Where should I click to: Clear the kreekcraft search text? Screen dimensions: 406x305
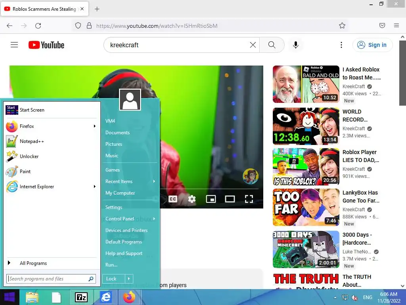click(253, 45)
